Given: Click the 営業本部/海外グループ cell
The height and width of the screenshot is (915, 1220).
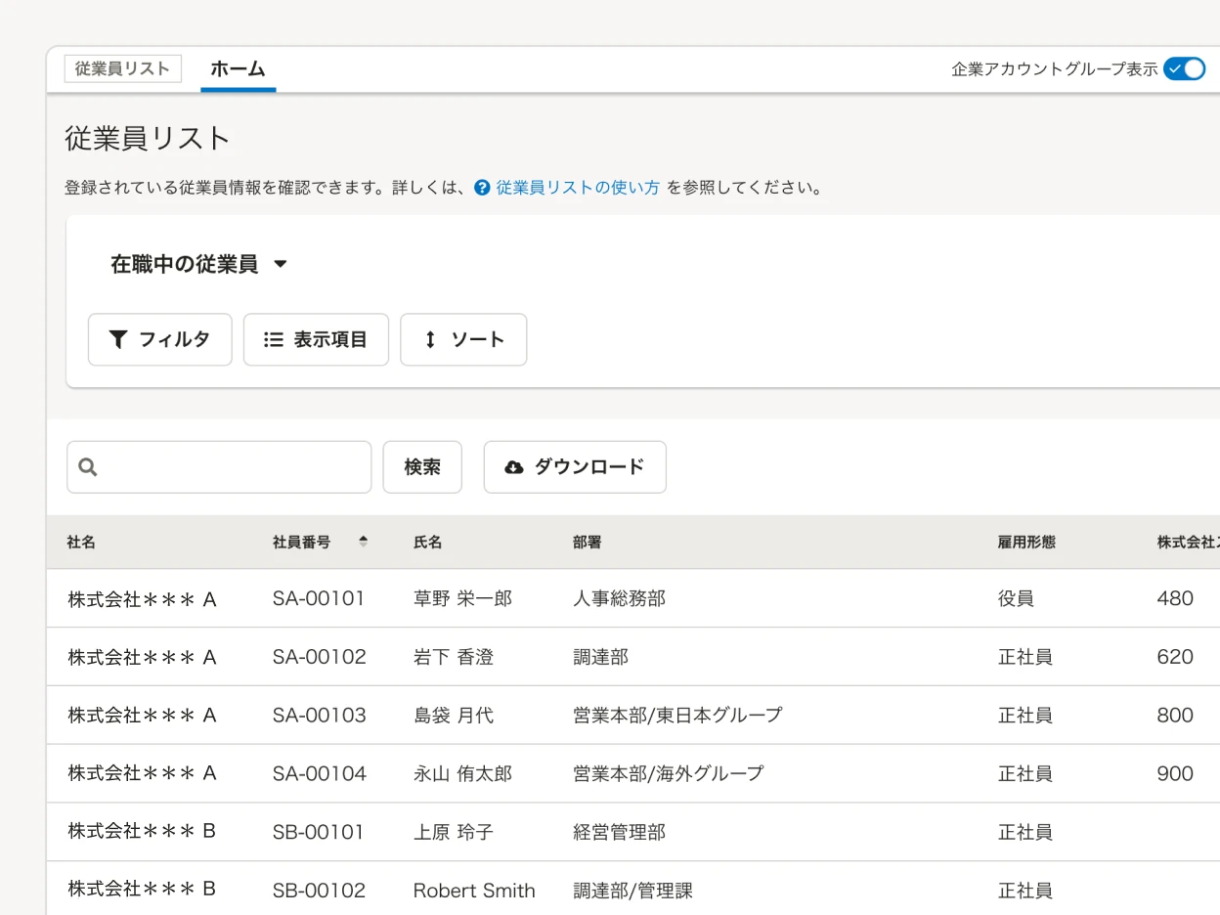Looking at the screenshot, I should point(669,774).
